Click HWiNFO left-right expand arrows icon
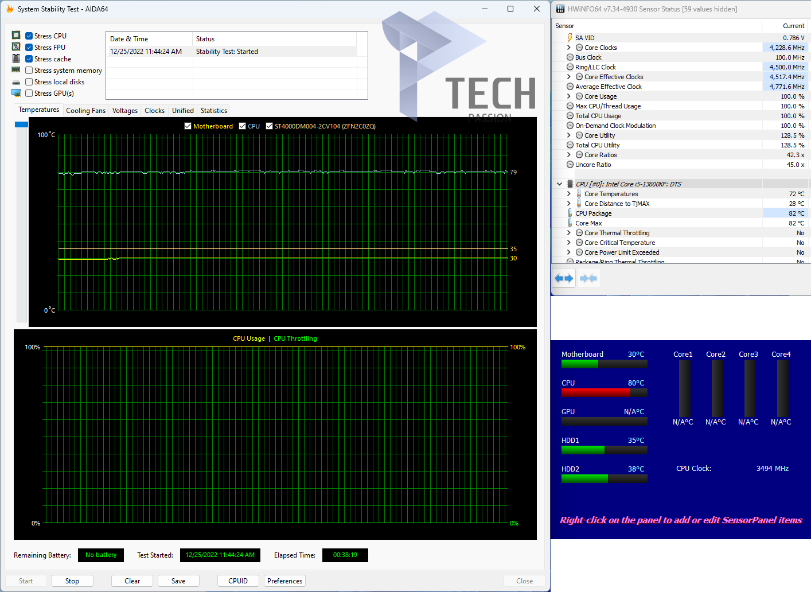Viewport: 811px width, 592px height. (x=564, y=279)
